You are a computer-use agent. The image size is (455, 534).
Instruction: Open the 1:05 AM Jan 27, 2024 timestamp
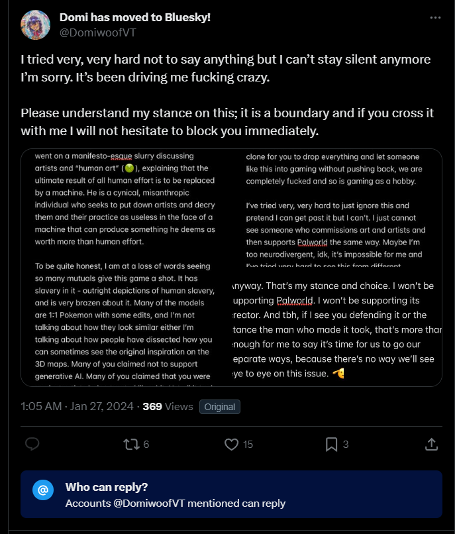point(77,406)
